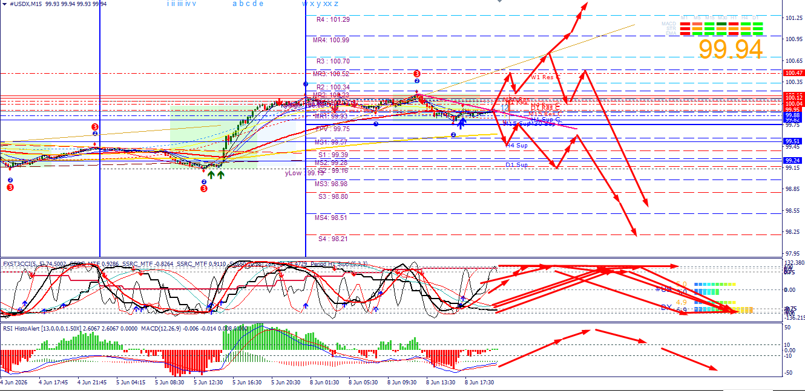
Task: Click the blue 99.24 price tag on the axis
Action: (x=793, y=161)
